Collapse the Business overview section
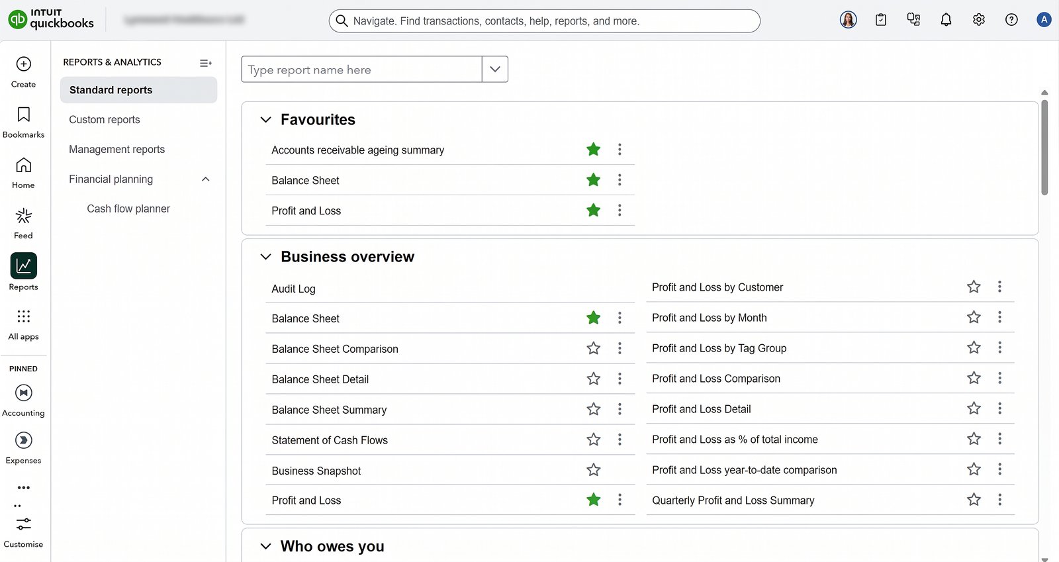The width and height of the screenshot is (1059, 562). [266, 257]
